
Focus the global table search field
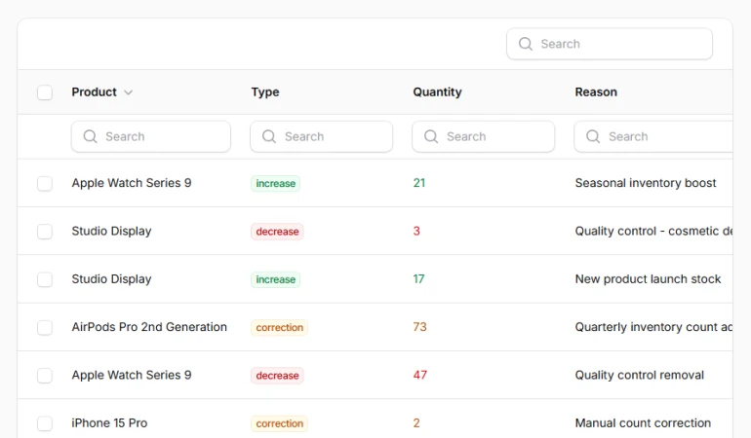tap(610, 44)
